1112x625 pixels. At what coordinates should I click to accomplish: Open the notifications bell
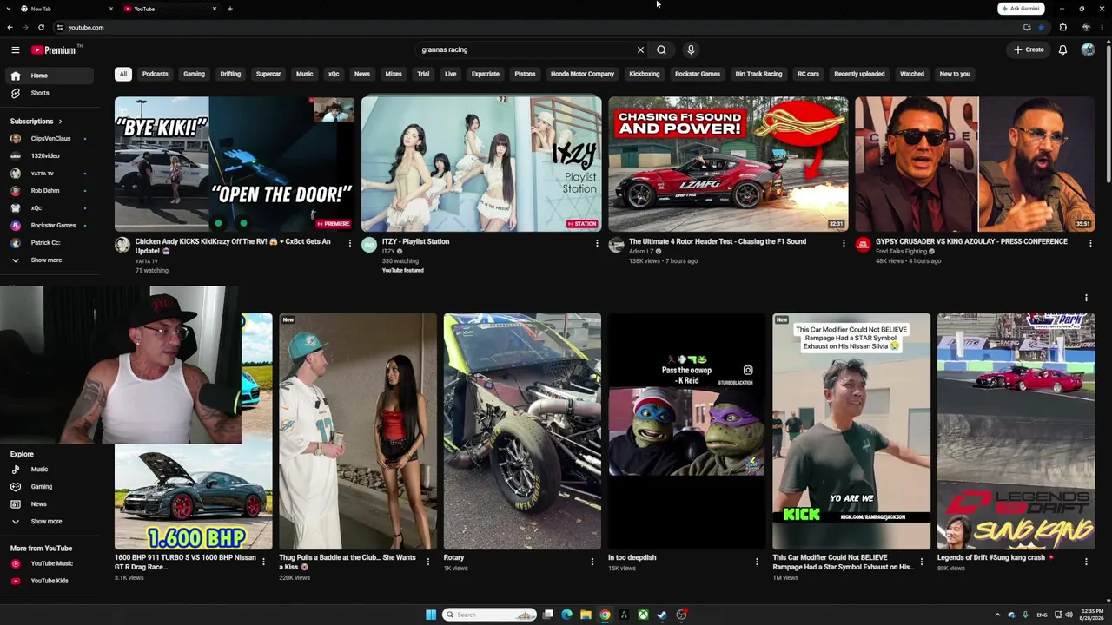[1062, 50]
